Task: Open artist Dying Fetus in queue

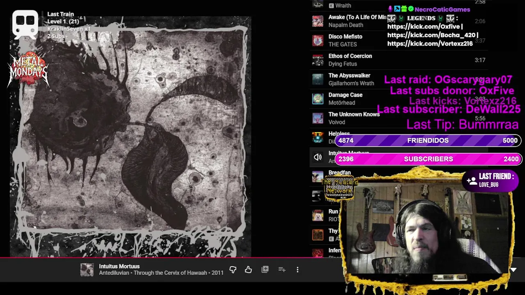Action: point(342,64)
